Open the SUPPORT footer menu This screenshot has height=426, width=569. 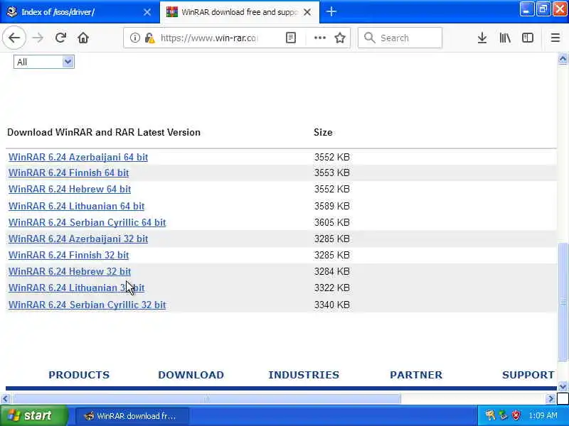(528, 375)
